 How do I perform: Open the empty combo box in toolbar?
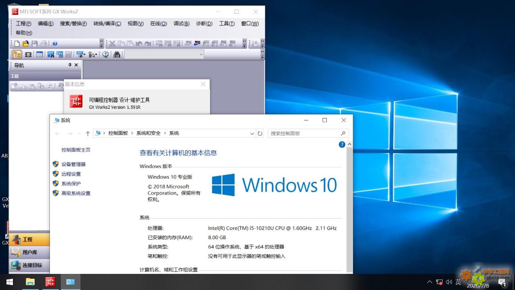pyautogui.click(x=164, y=54)
